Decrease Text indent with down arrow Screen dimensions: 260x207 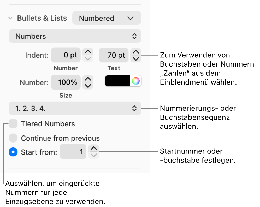(136, 58)
